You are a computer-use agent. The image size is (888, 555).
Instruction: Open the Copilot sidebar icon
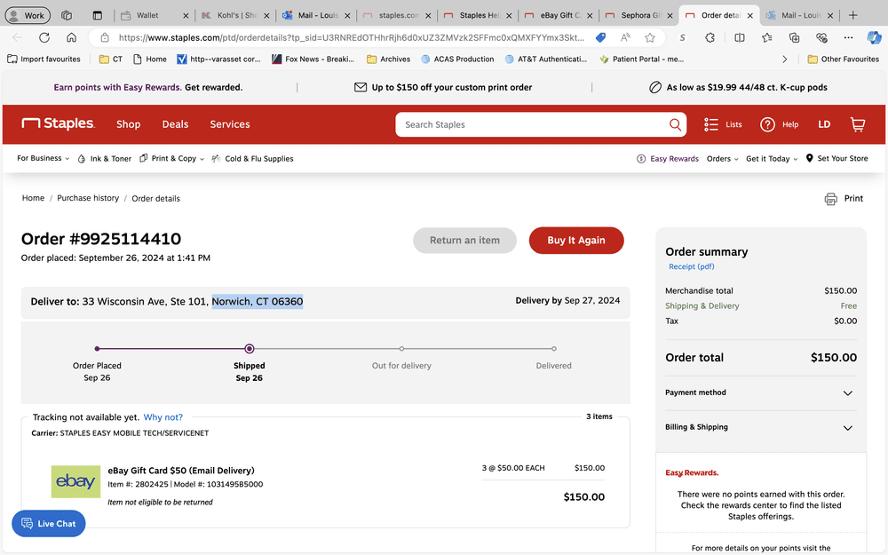[x=874, y=38]
